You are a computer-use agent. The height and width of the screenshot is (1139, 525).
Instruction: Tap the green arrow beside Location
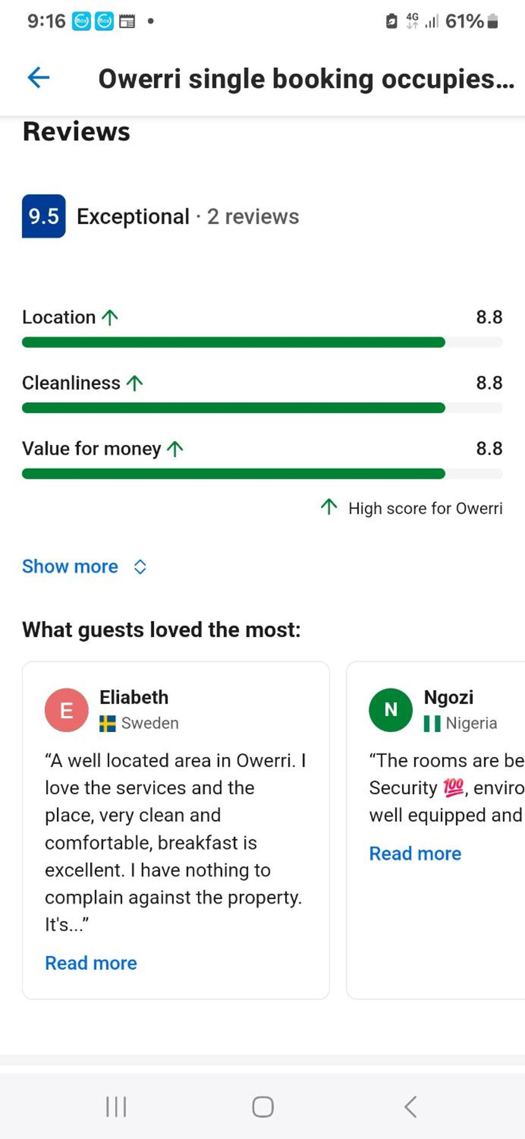click(110, 317)
